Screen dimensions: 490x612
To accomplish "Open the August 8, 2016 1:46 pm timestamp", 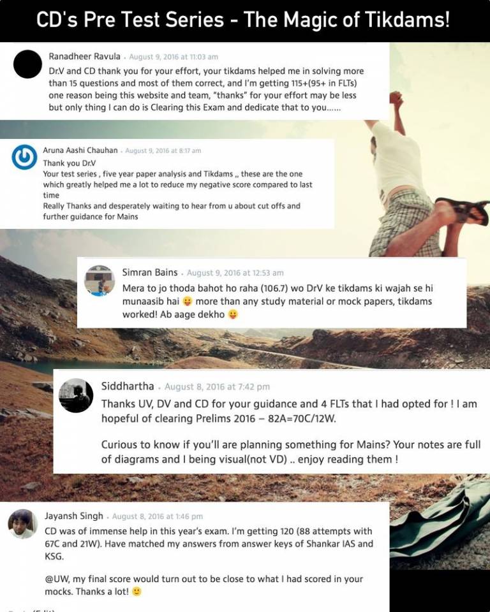I will (158, 516).
